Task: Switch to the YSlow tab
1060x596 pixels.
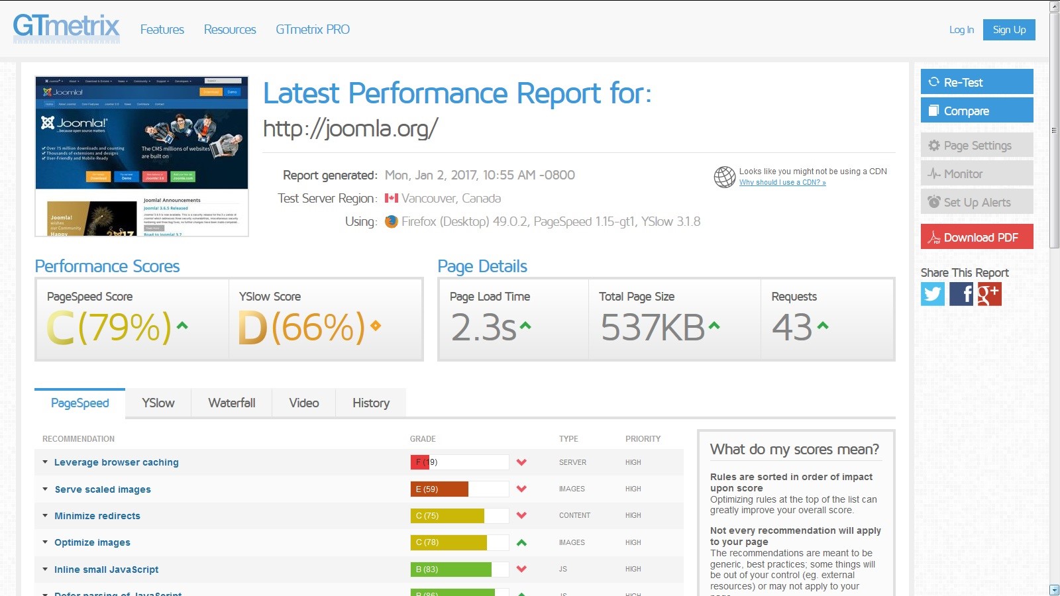Action: [x=158, y=403]
